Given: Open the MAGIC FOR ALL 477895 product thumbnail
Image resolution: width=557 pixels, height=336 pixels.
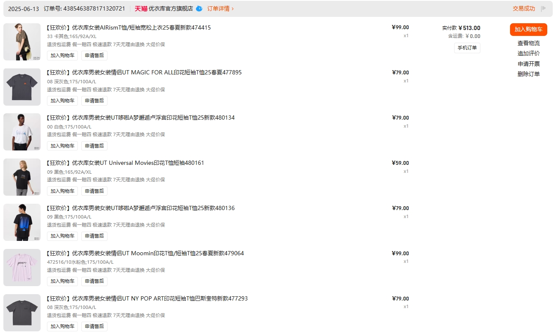Looking at the screenshot, I should click(x=22, y=87).
